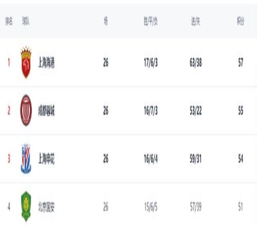Click the 59/31 goals value for 上海申花
This screenshot has height=226, width=257.
click(x=196, y=159)
